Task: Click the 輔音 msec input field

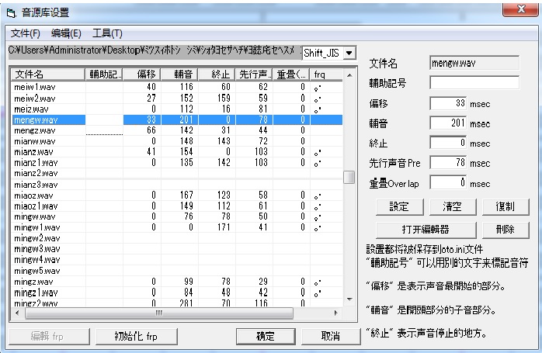Action: click(448, 123)
